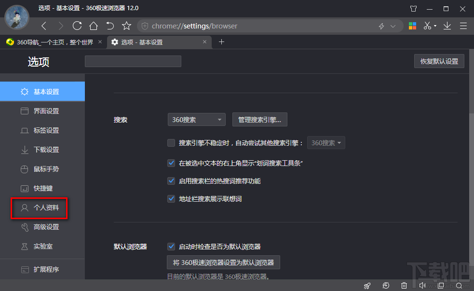Click the zoom magnifier icon in status bar
The height and width of the screenshot is (291, 474).
click(459, 286)
